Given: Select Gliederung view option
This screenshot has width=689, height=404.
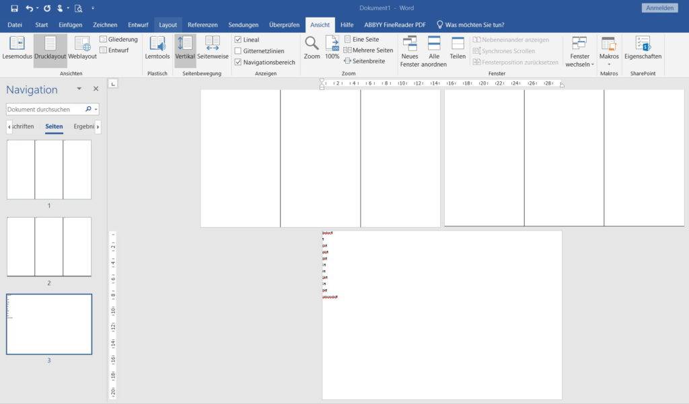Looking at the screenshot, I should (118, 39).
